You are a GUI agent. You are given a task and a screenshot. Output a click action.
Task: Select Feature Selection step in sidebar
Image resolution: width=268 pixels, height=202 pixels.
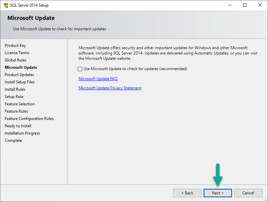[20, 104]
